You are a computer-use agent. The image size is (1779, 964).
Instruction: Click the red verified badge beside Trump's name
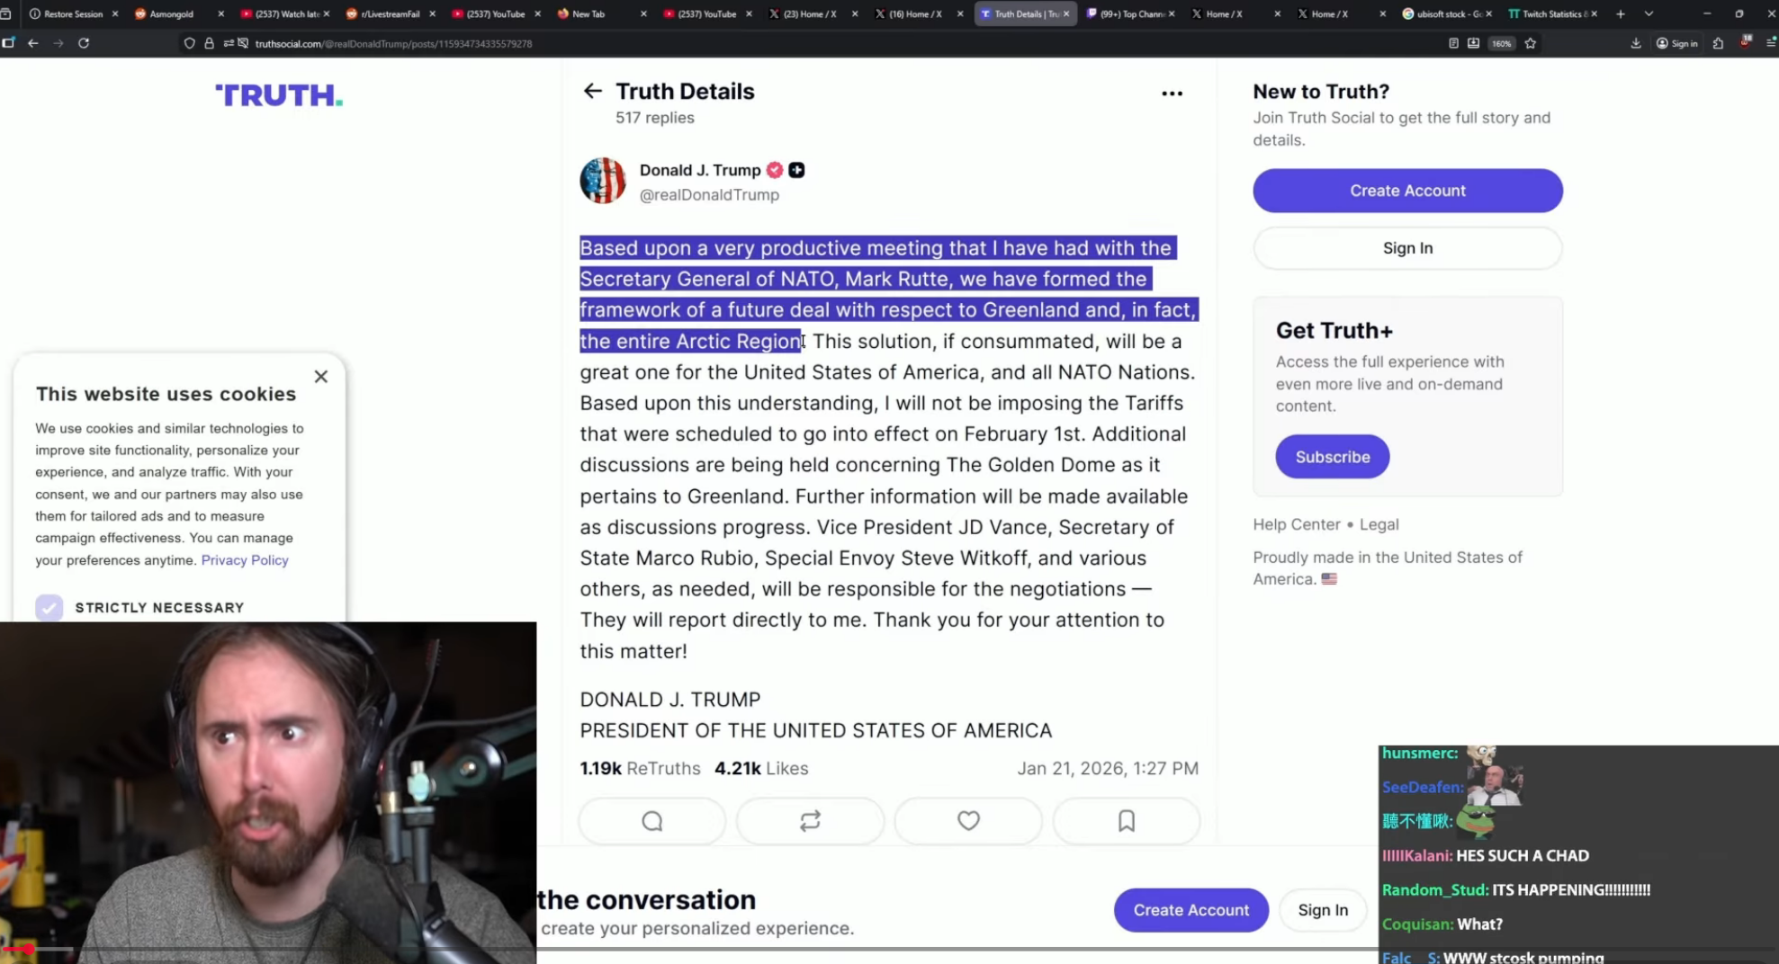pos(775,170)
